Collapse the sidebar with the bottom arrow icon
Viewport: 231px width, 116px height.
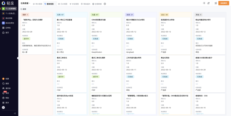coord(15,113)
